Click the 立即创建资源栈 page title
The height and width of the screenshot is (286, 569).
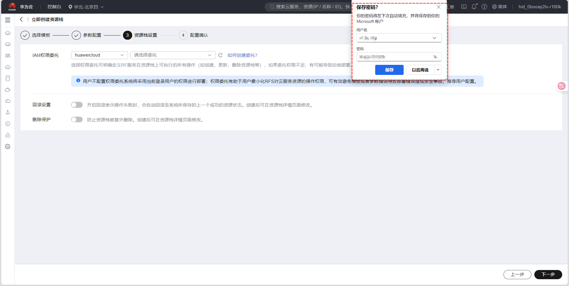point(47,20)
